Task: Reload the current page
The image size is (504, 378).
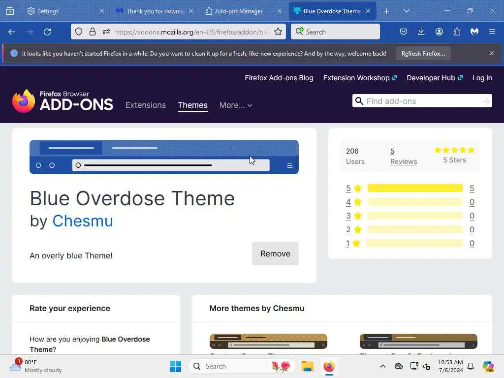Action: tap(47, 32)
